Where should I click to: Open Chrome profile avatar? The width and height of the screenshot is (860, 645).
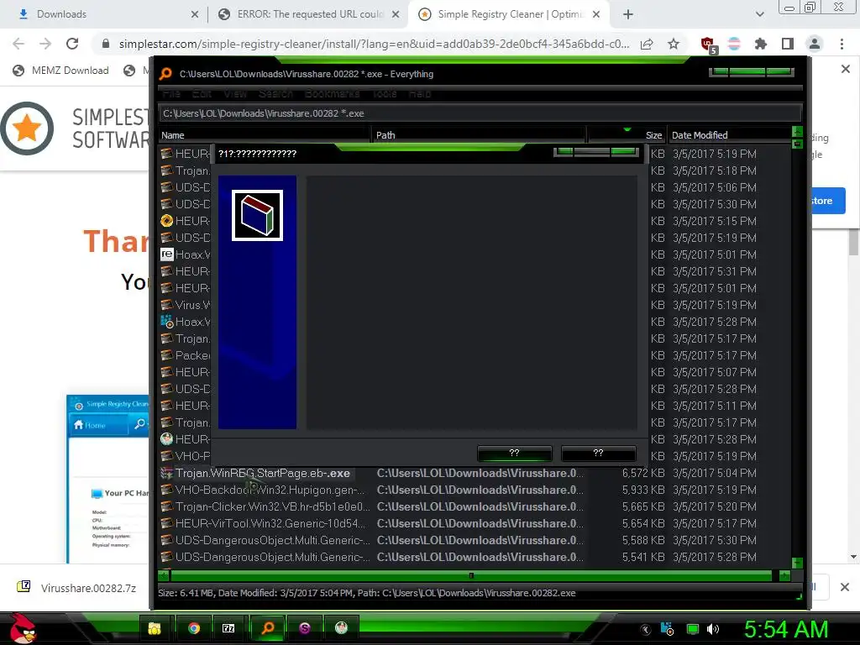point(815,44)
